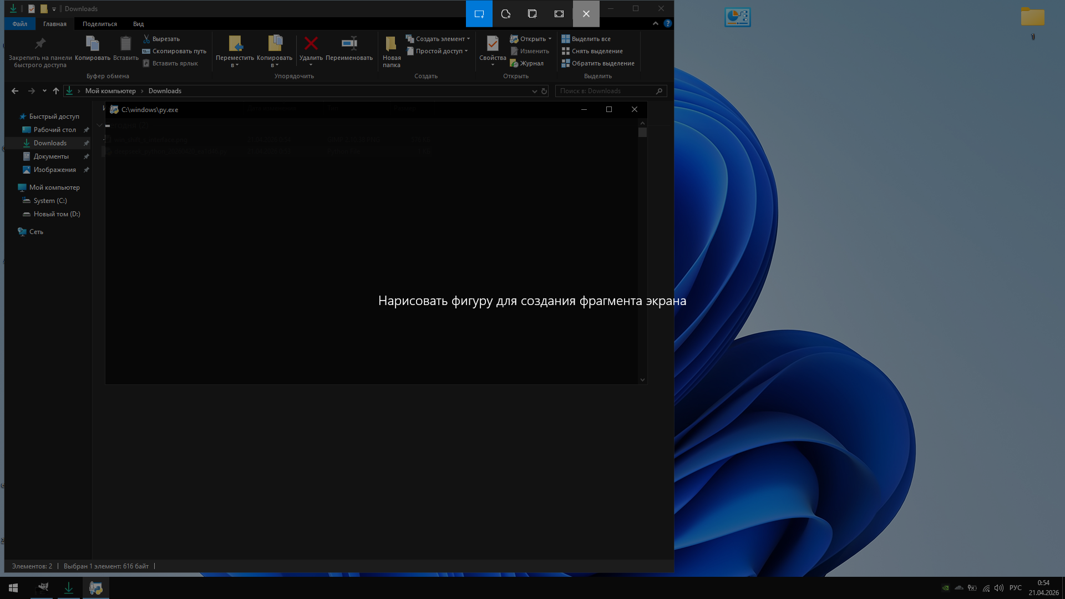Switch to the View (Вид) tab
This screenshot has height=599, width=1065.
138,24
